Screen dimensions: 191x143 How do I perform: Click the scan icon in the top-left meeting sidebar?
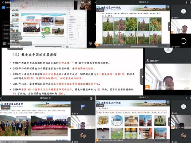[x=4, y=44]
